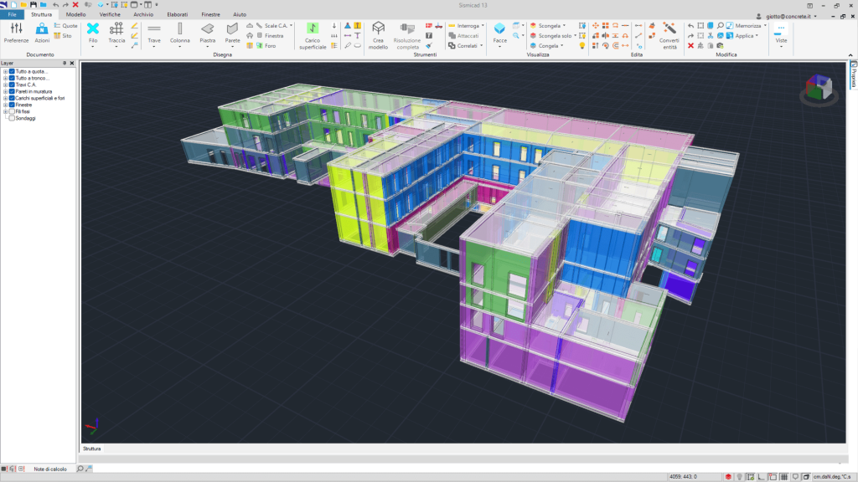Click the Foro drawing button

[x=266, y=46]
